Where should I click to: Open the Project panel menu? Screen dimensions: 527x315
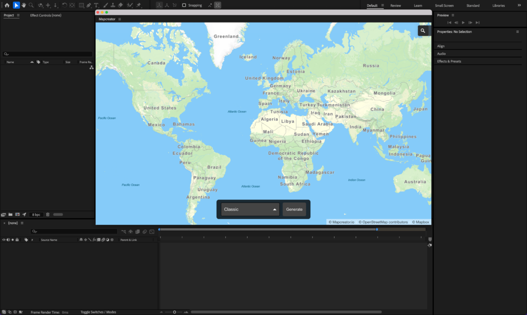coord(18,15)
